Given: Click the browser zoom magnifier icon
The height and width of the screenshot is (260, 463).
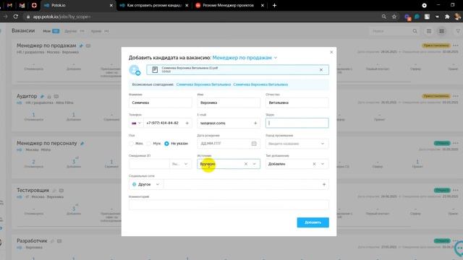Looking at the screenshot, I should point(384,17).
